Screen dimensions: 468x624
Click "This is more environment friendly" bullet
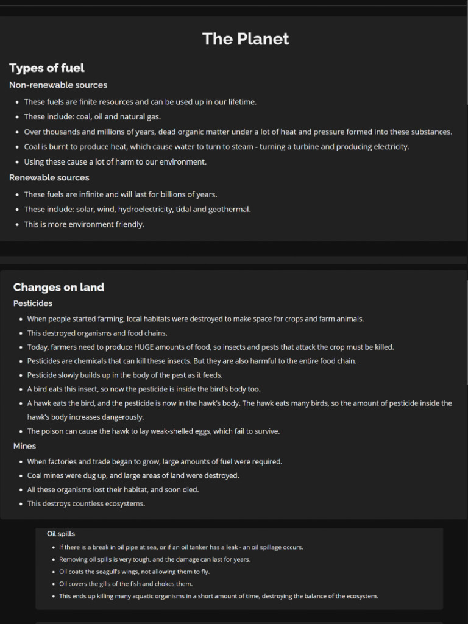(x=84, y=224)
